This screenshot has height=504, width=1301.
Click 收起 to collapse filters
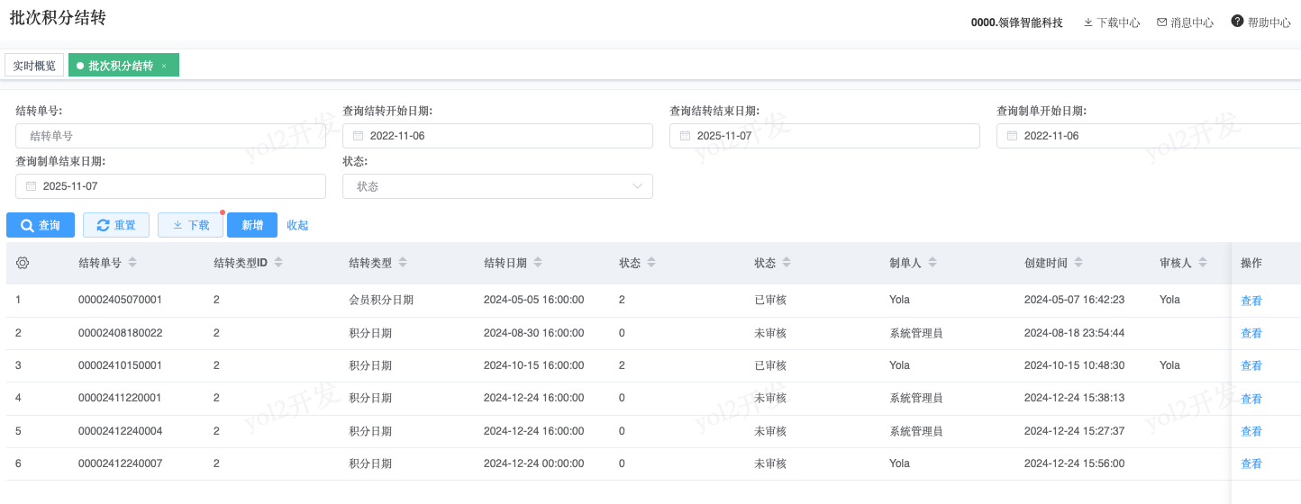tap(297, 225)
